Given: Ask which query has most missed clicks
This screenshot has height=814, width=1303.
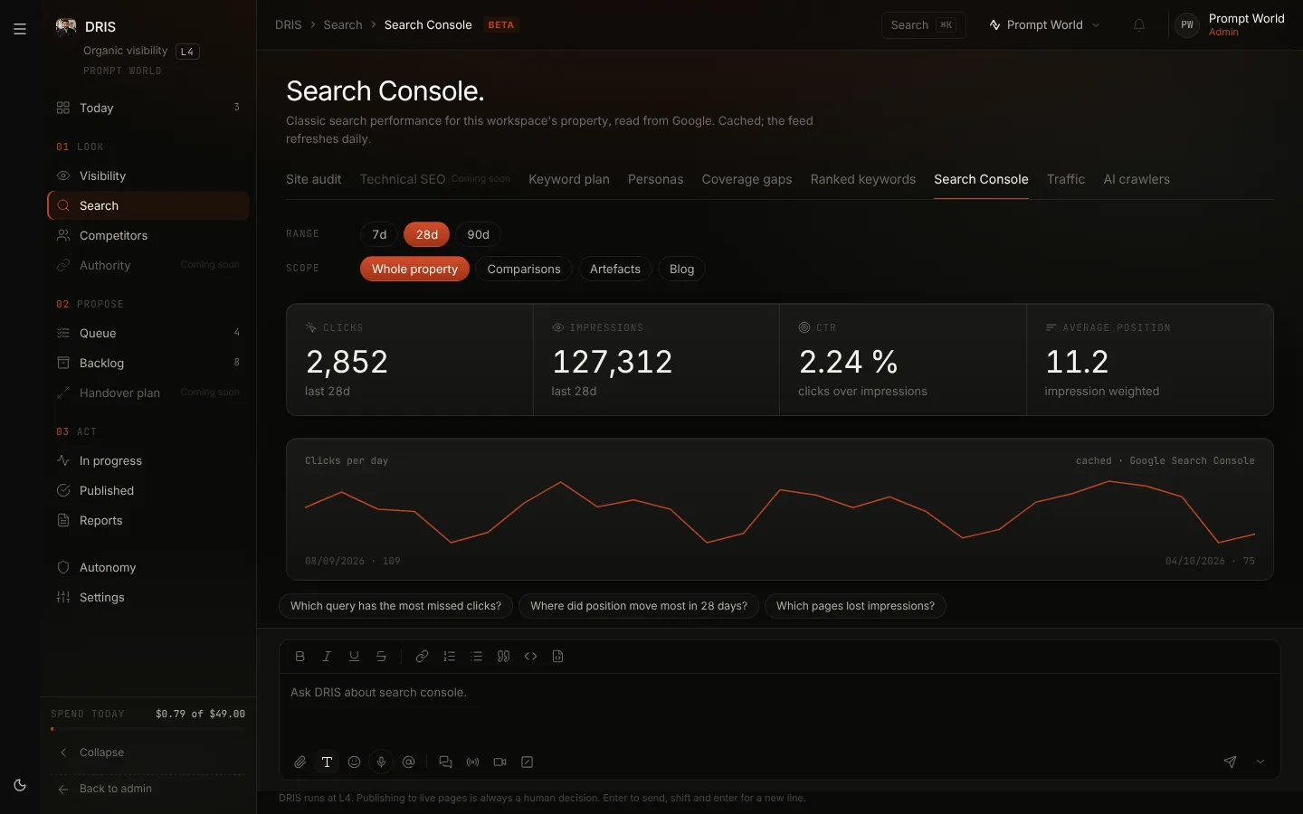Looking at the screenshot, I should (395, 606).
